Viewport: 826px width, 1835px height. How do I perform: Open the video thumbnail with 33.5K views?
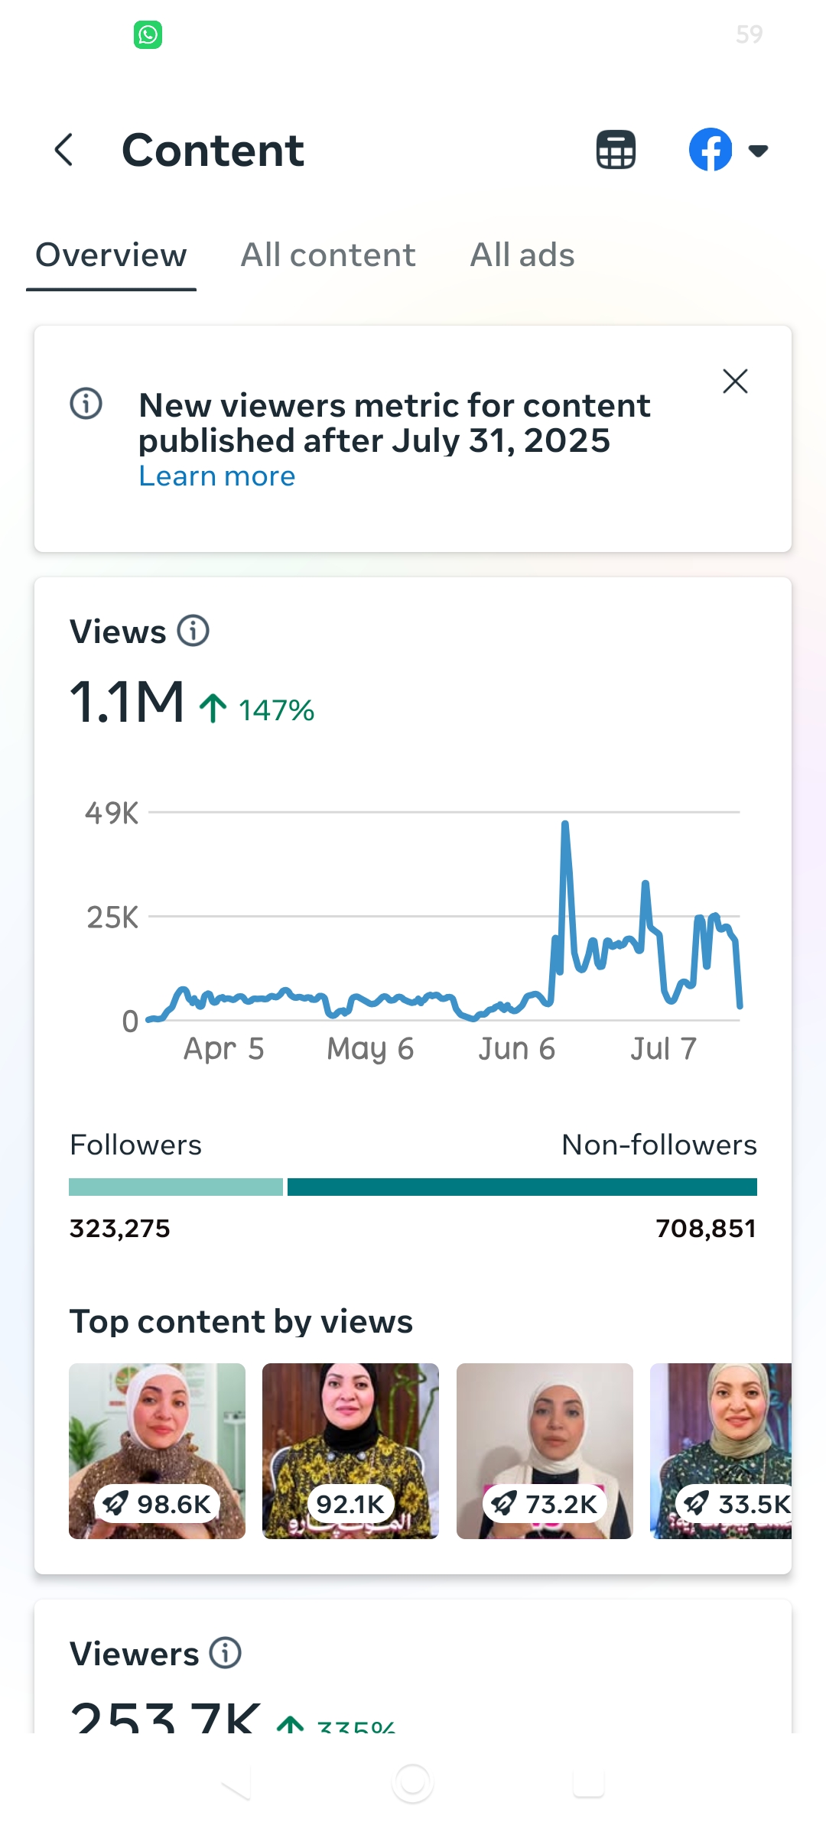tap(720, 1451)
